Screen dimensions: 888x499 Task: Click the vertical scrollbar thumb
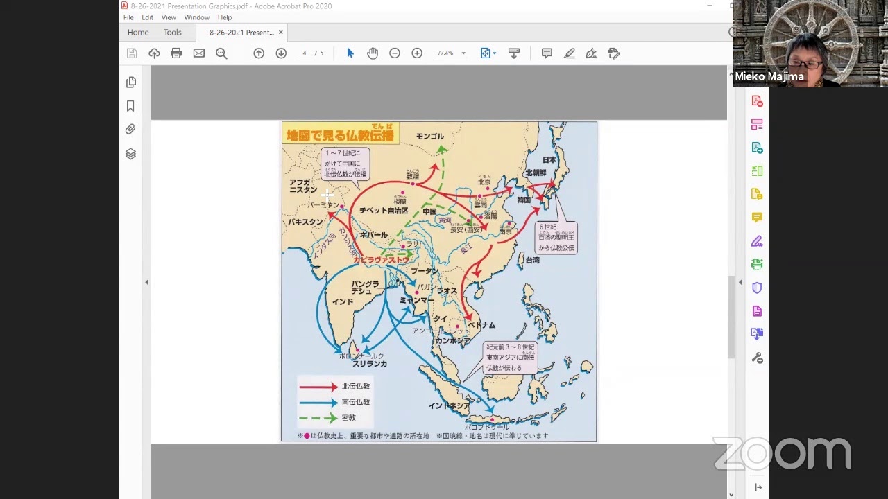[731, 317]
